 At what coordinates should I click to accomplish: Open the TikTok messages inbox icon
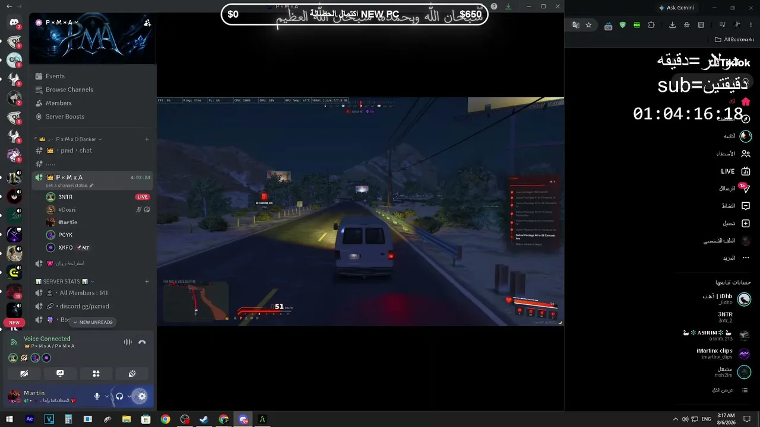746,189
